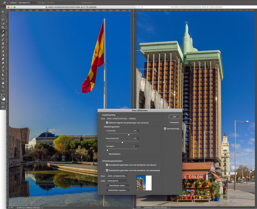The height and width of the screenshot is (209, 257).
Task: Expand the left document status bar arrow
Action: tap(42, 208)
